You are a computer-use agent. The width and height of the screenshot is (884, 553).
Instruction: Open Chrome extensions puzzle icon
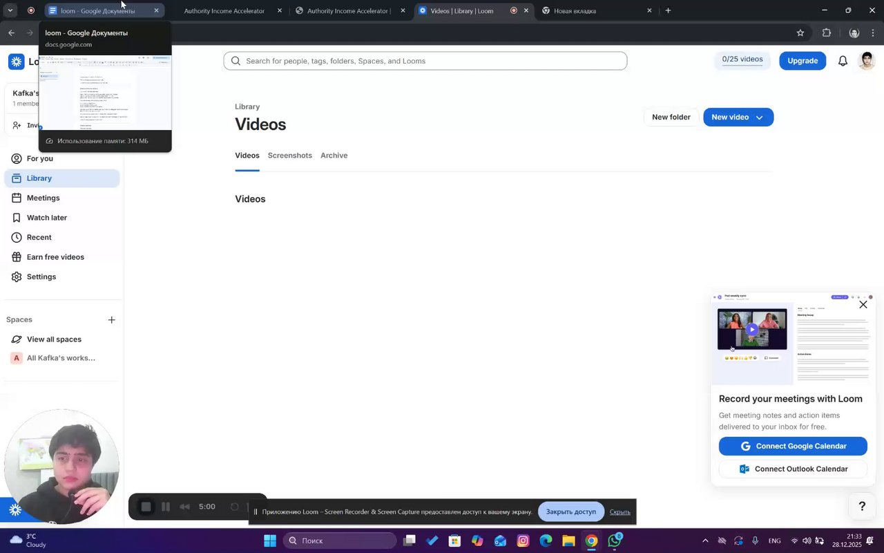(x=826, y=32)
